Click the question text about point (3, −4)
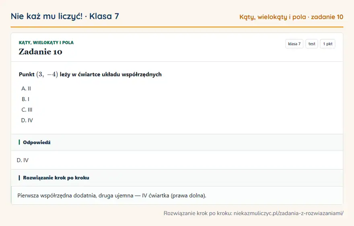354x226 pixels. click(90, 74)
